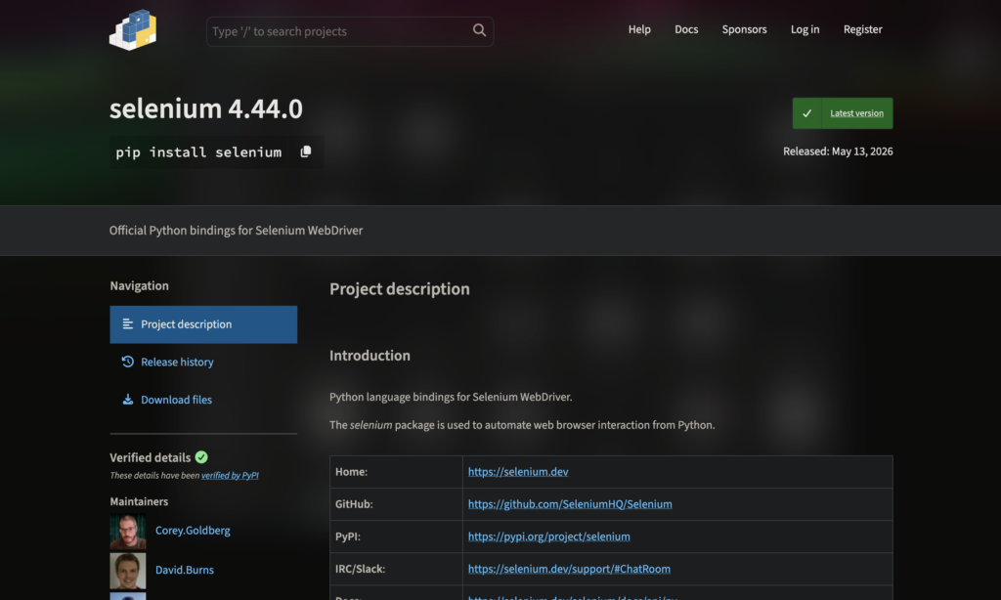Click Corey.Goldberg avatar thumbnail
The width and height of the screenshot is (1001, 600).
coord(128,531)
